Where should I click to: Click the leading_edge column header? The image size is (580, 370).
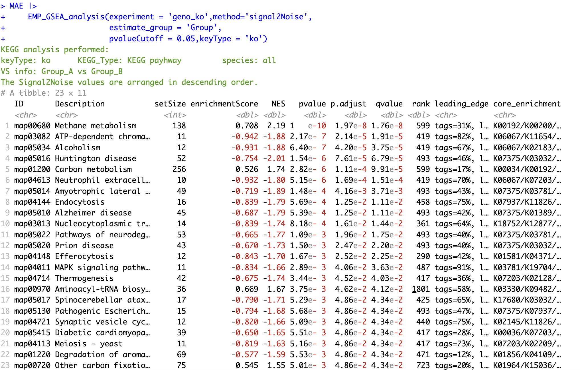[x=461, y=104]
